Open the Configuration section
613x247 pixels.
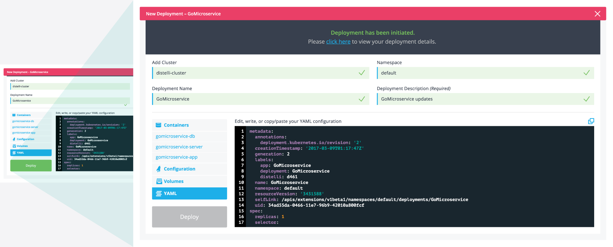point(179,169)
